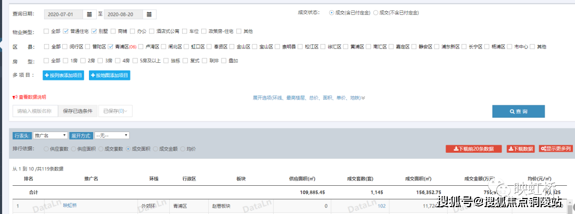Open the 映虹桥 project link
575x214 pixels.
click(x=70, y=205)
